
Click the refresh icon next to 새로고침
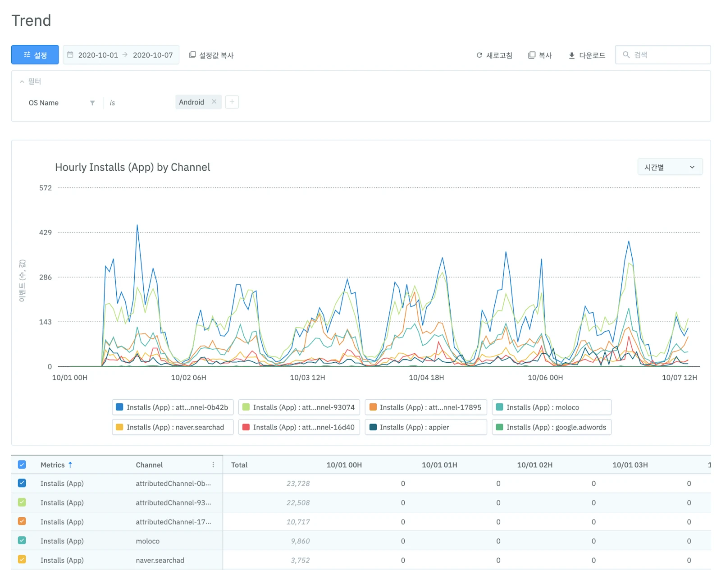pos(479,55)
